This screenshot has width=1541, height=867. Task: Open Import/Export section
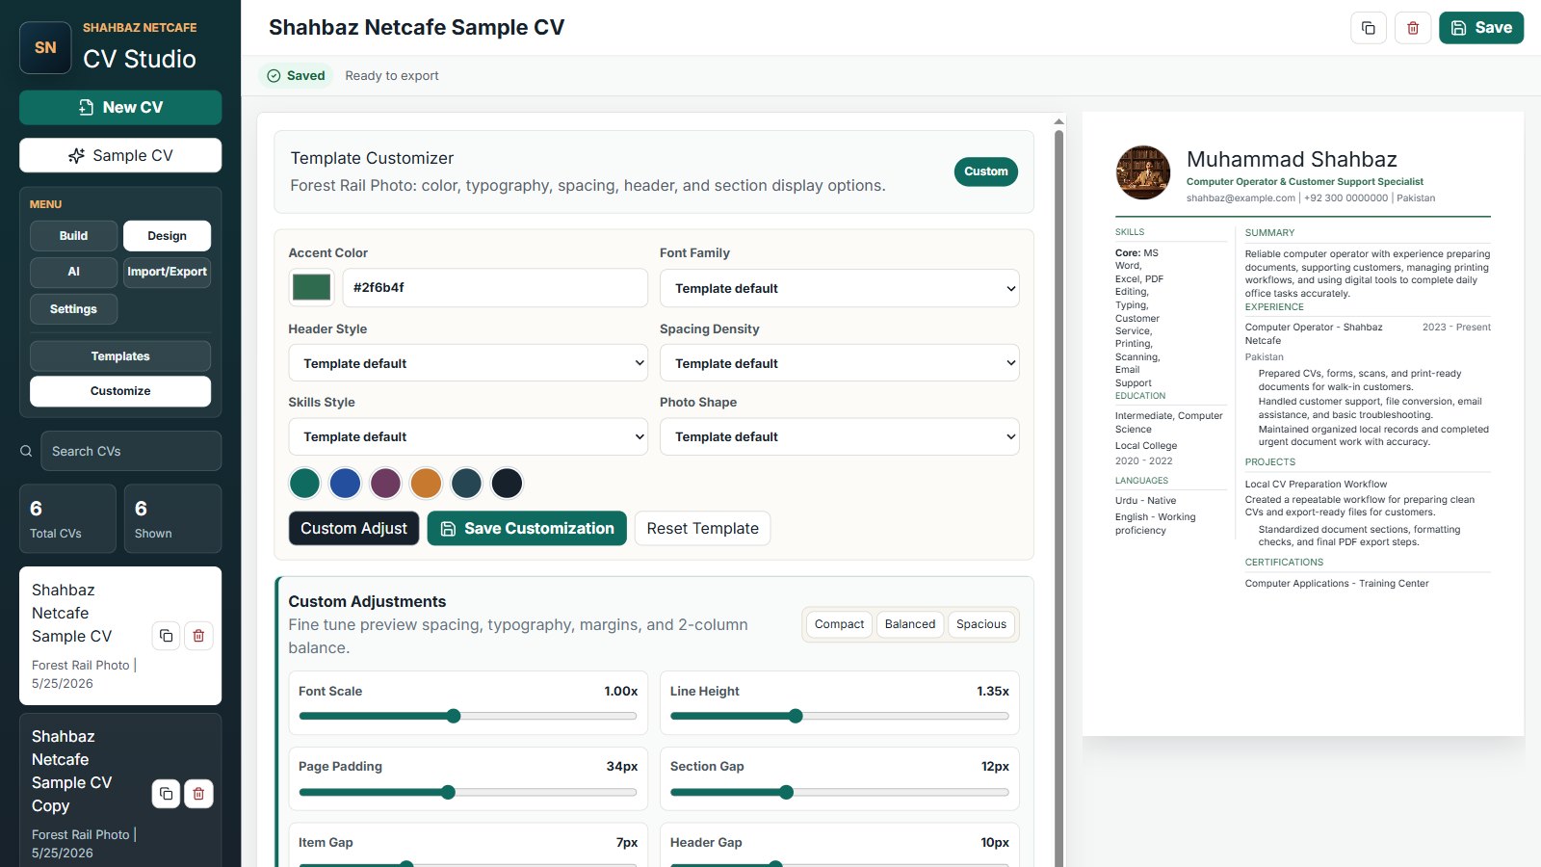[x=167, y=272]
